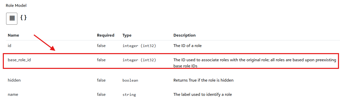Click the Name column header
This screenshot has height=107, width=340.
click(x=14, y=35)
